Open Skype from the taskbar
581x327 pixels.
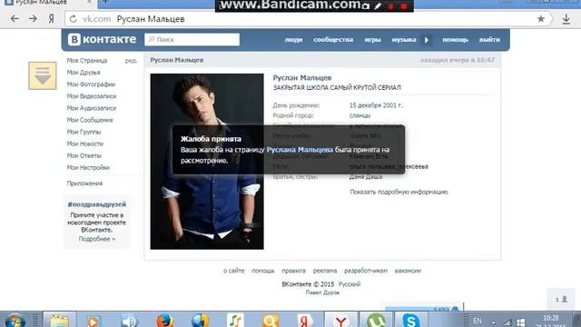click(x=411, y=321)
